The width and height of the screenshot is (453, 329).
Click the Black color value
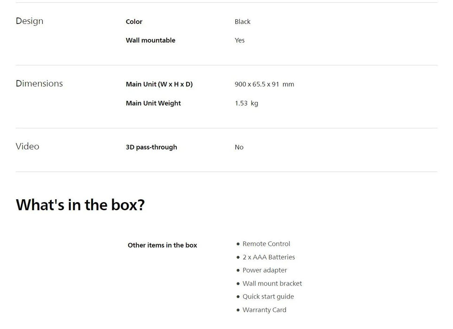coord(242,22)
